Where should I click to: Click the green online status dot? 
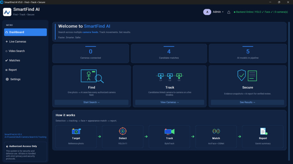[234, 12]
